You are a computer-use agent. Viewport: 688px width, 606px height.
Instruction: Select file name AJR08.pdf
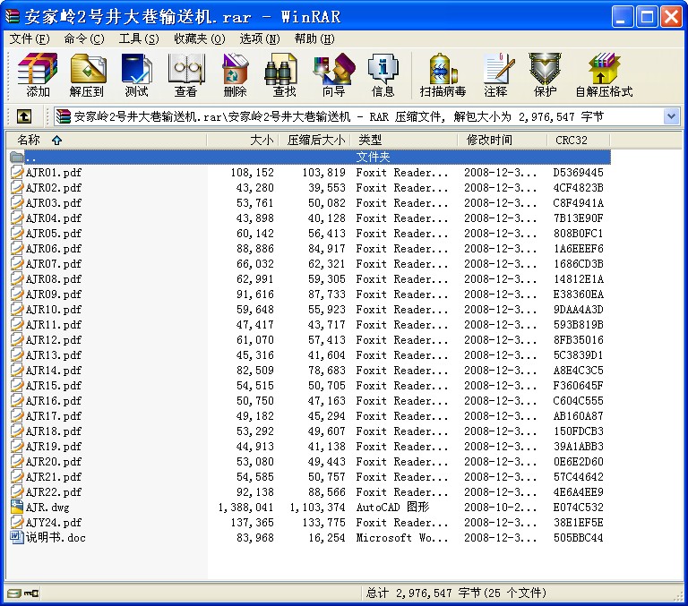tap(54, 279)
